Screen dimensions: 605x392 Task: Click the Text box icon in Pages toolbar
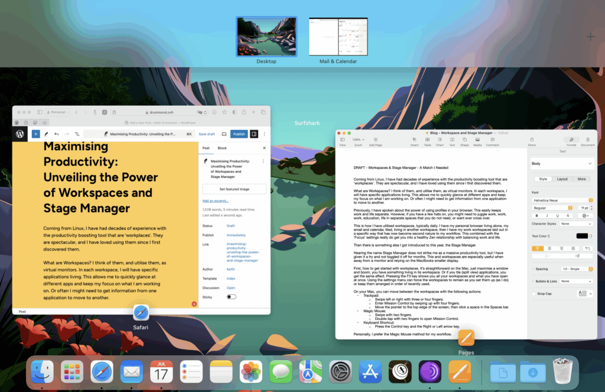click(x=452, y=142)
